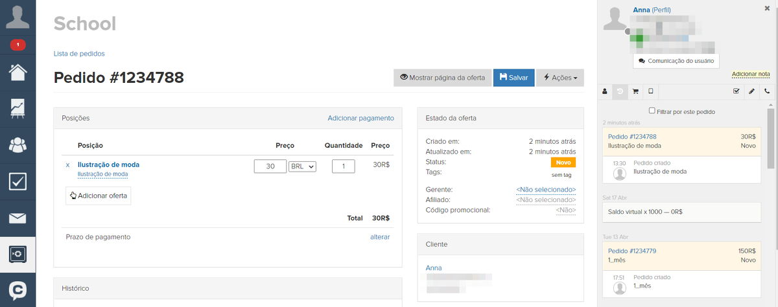Open the home page from sidebar
This screenshot has width=778, height=307.
18,72
